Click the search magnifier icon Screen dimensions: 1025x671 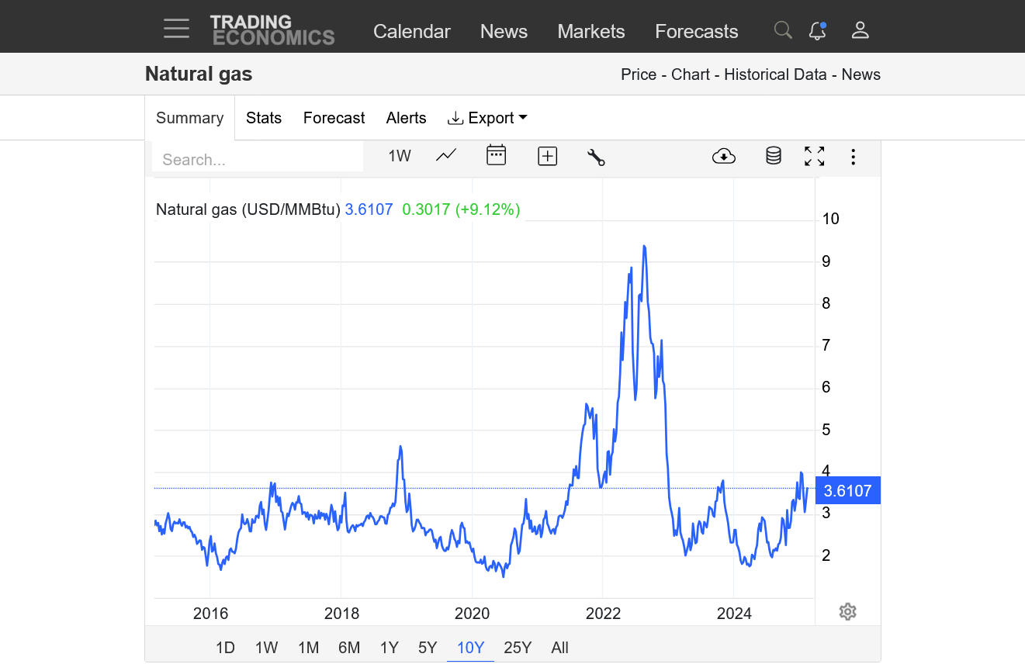click(783, 30)
